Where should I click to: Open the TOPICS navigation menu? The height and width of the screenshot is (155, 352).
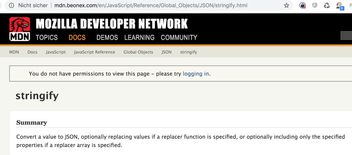coord(47,38)
